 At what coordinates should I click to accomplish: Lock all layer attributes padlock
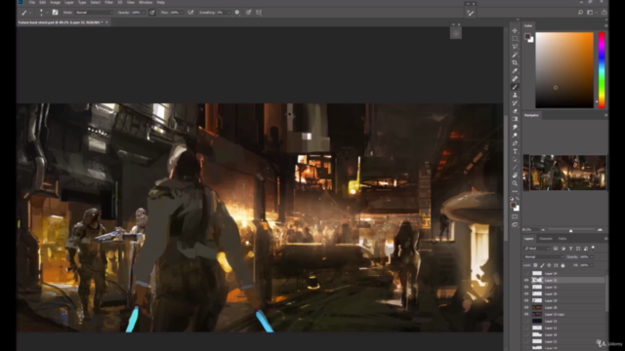562,265
